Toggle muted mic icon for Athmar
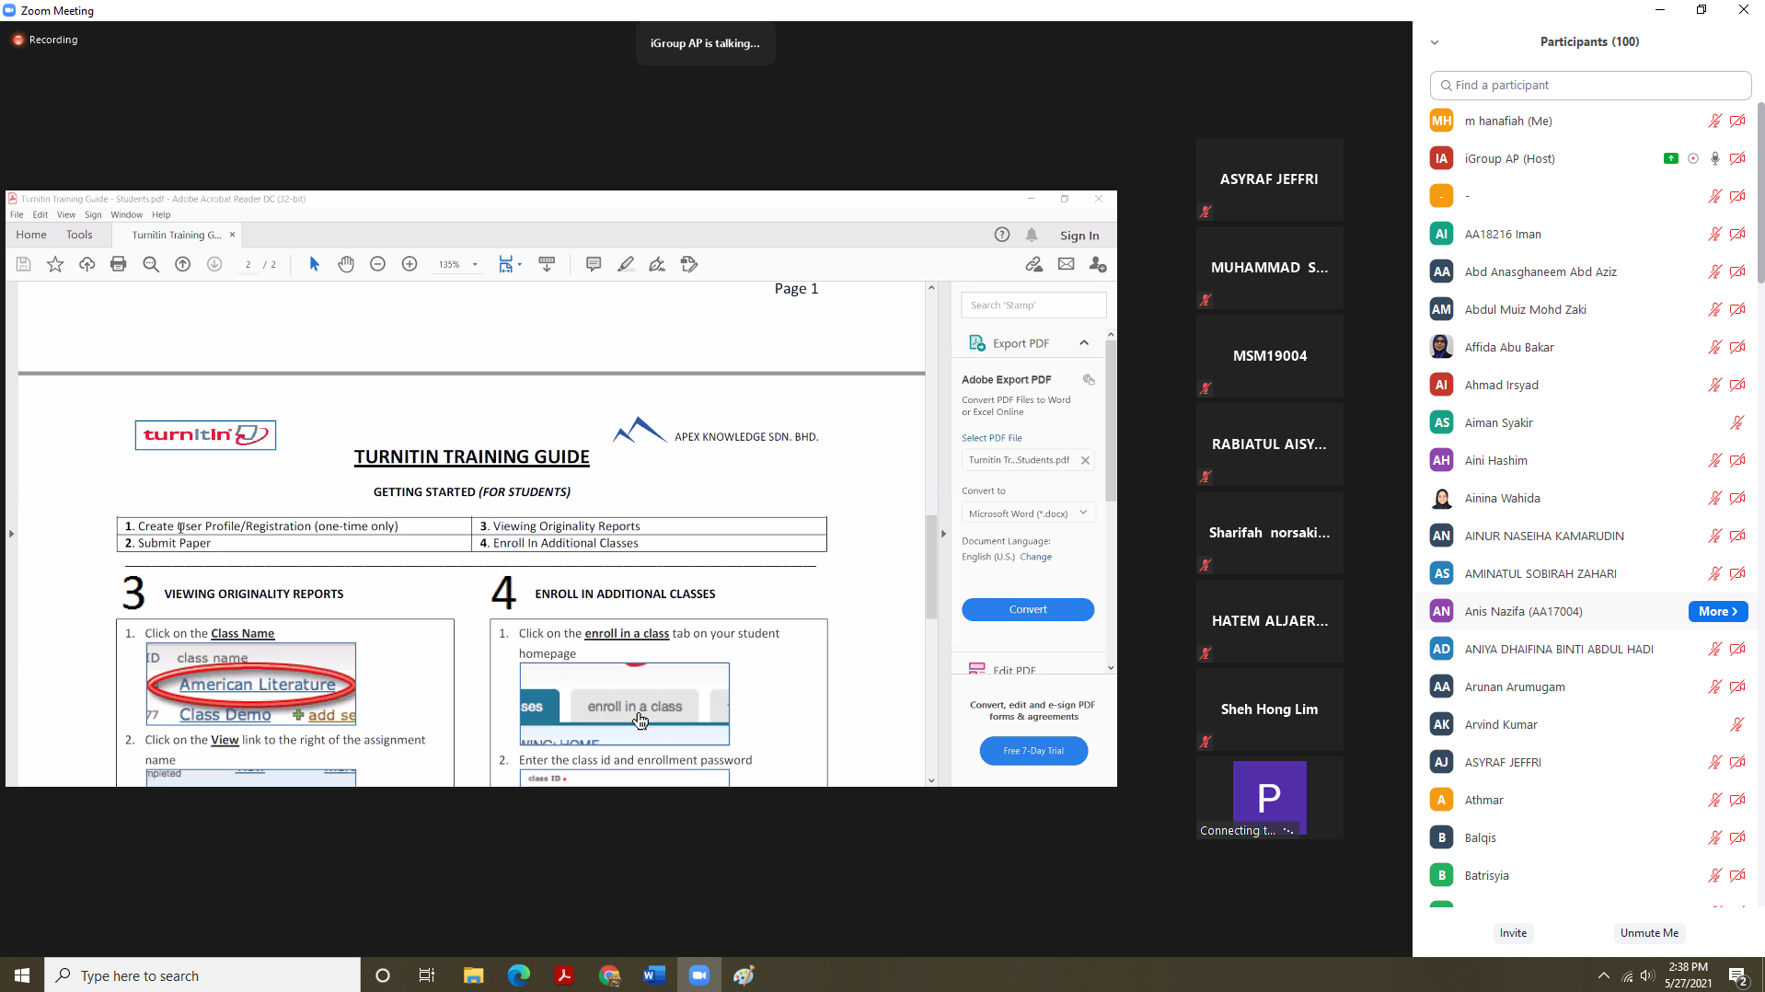 pyautogui.click(x=1715, y=800)
